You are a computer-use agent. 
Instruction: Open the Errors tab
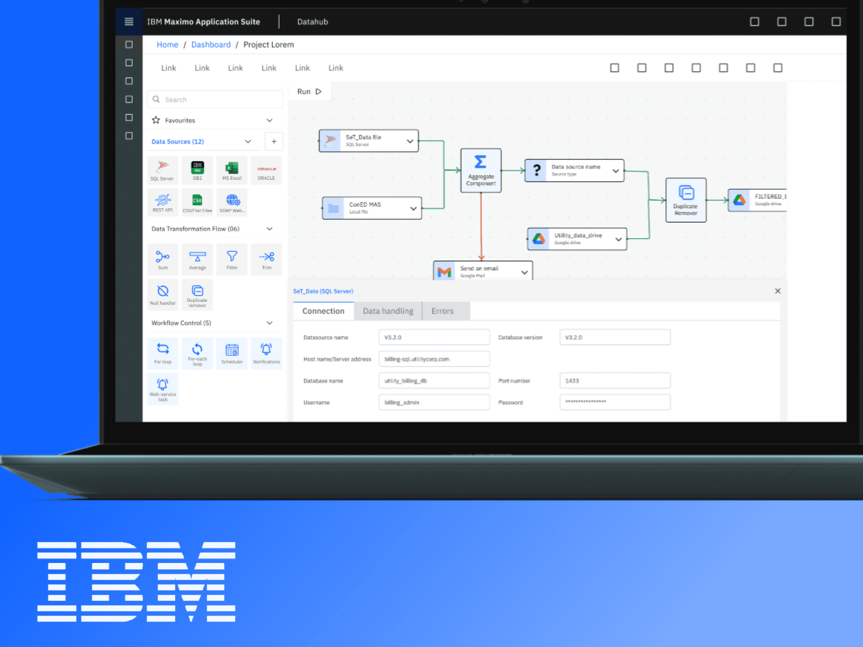pyautogui.click(x=442, y=311)
